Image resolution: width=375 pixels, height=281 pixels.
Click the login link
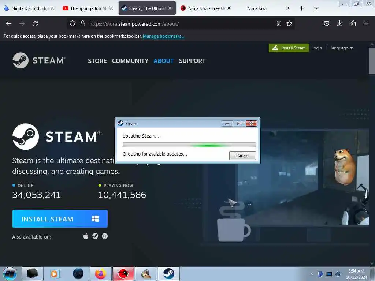pyautogui.click(x=317, y=48)
